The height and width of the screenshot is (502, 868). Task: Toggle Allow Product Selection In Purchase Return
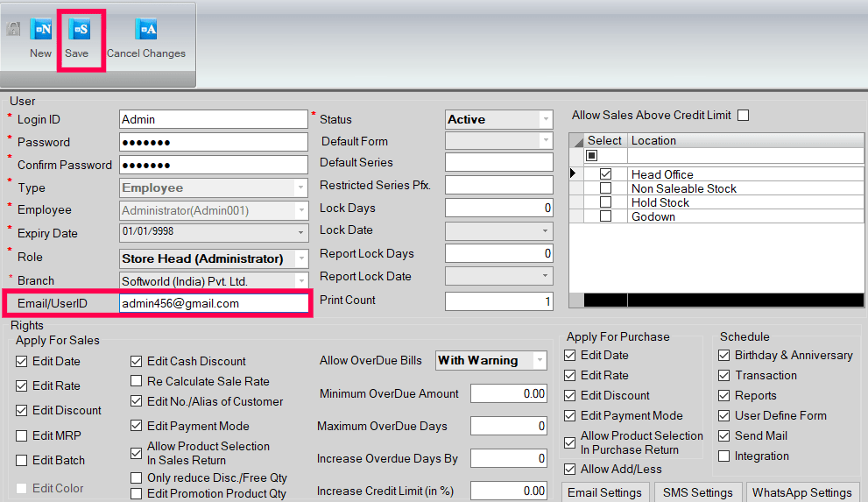point(569,442)
